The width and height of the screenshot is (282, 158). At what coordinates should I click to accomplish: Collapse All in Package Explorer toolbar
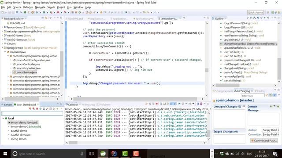[x=43, y=18]
